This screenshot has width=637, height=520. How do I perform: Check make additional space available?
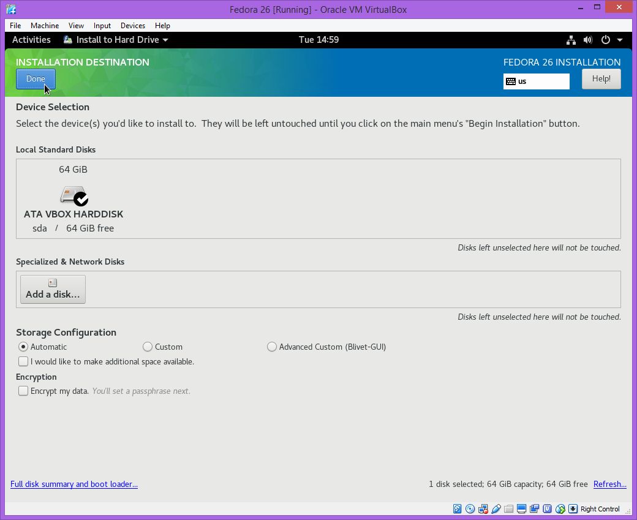click(x=23, y=361)
